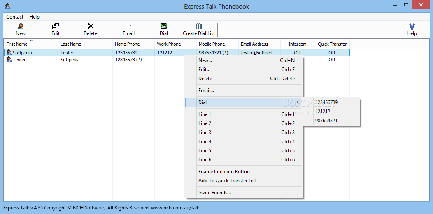Sort by Mobile Phone column header

[x=218, y=44]
